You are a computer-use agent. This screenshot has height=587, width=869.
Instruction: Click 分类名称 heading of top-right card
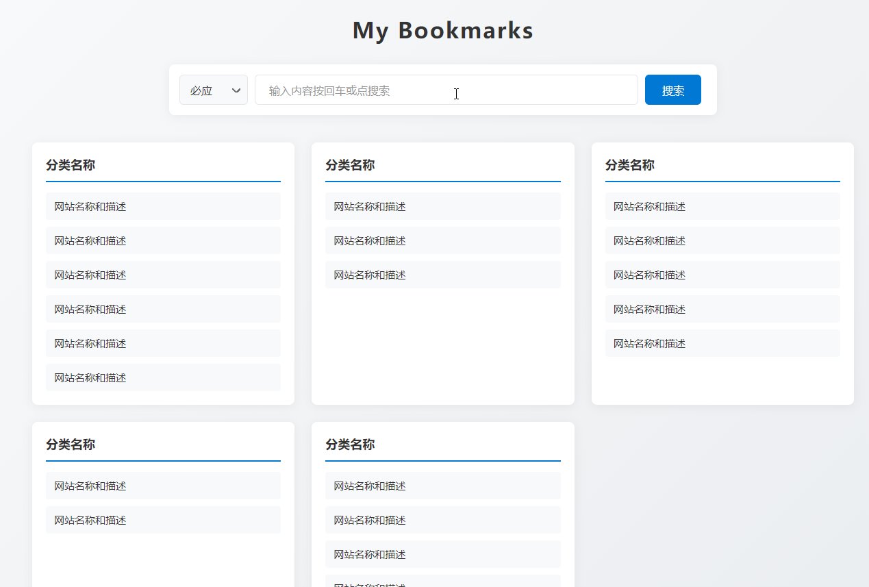(x=630, y=165)
